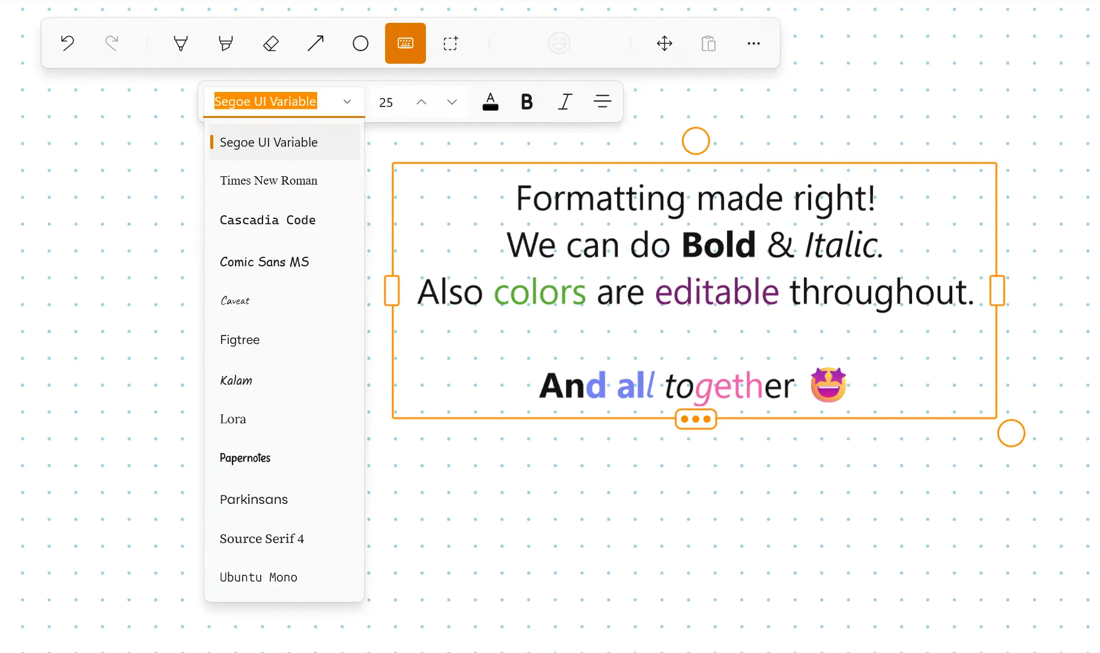Click the italic word 'Italic.' in text box

843,245
